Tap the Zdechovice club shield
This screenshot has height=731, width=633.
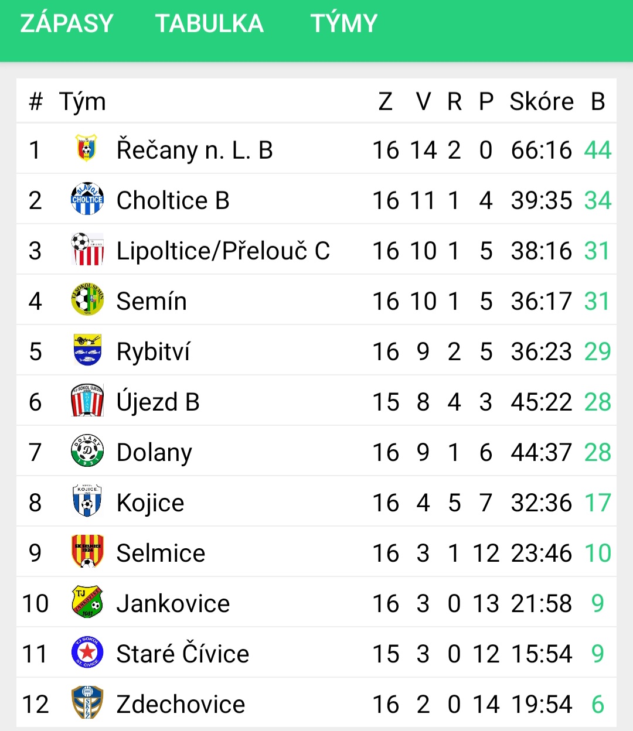87,702
